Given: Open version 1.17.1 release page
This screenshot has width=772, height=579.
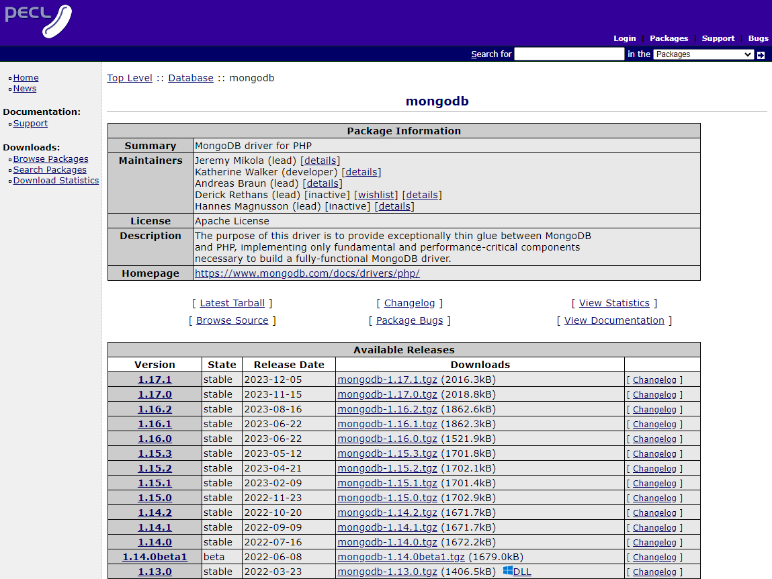Looking at the screenshot, I should [x=155, y=380].
